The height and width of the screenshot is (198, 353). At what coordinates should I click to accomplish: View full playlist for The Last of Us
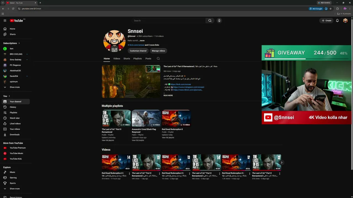tap(108, 141)
